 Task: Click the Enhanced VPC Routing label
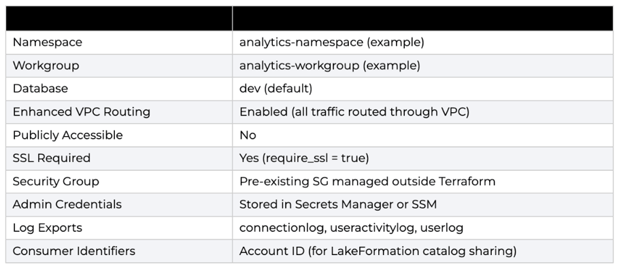coord(82,112)
